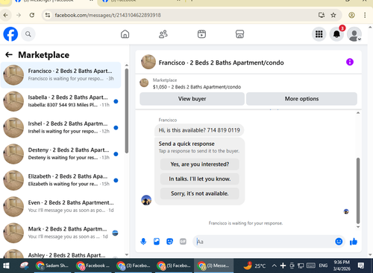The width and height of the screenshot is (373, 273).
Task: Open the Facebook search magnifier
Action: [x=28, y=34]
